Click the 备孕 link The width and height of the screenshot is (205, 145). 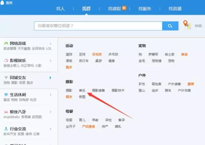coord(121,120)
